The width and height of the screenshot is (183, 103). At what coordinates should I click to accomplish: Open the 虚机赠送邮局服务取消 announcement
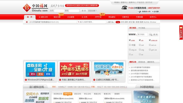pos(139,71)
